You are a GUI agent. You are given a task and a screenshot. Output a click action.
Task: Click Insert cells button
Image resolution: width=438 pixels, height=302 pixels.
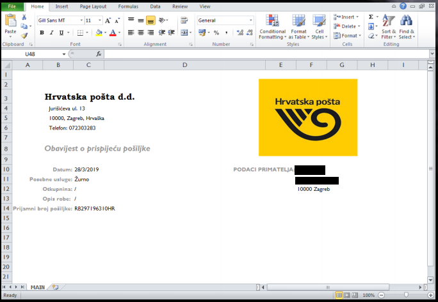pyautogui.click(x=346, y=17)
